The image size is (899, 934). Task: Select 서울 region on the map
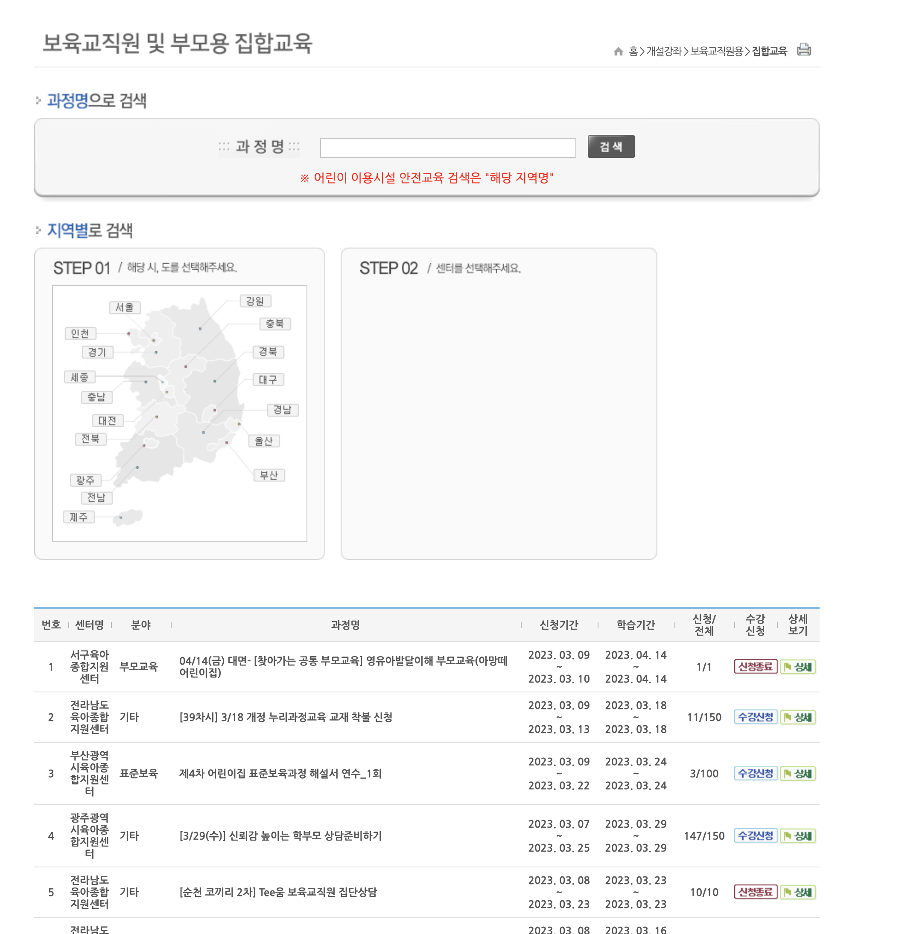(125, 307)
